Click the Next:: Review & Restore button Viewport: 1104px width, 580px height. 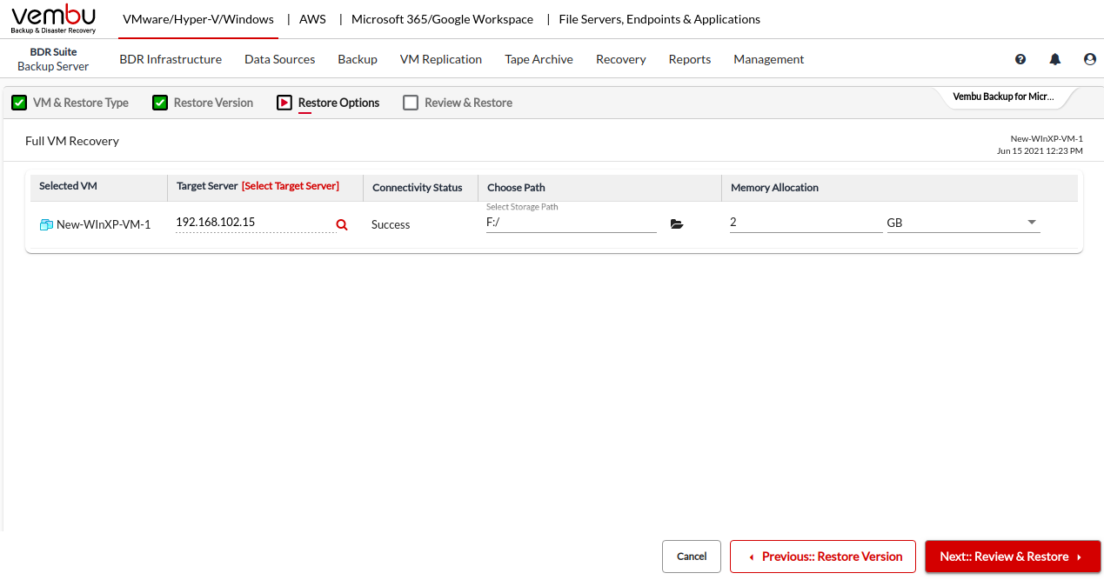(1013, 557)
